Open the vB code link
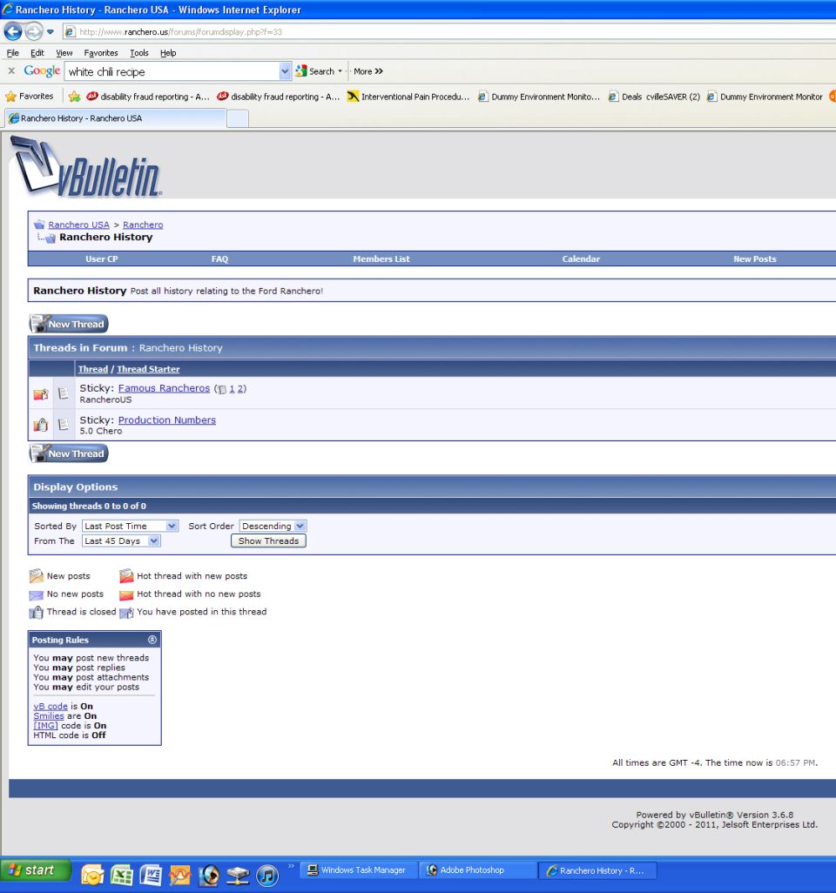The height and width of the screenshot is (893, 836). pyautogui.click(x=51, y=706)
